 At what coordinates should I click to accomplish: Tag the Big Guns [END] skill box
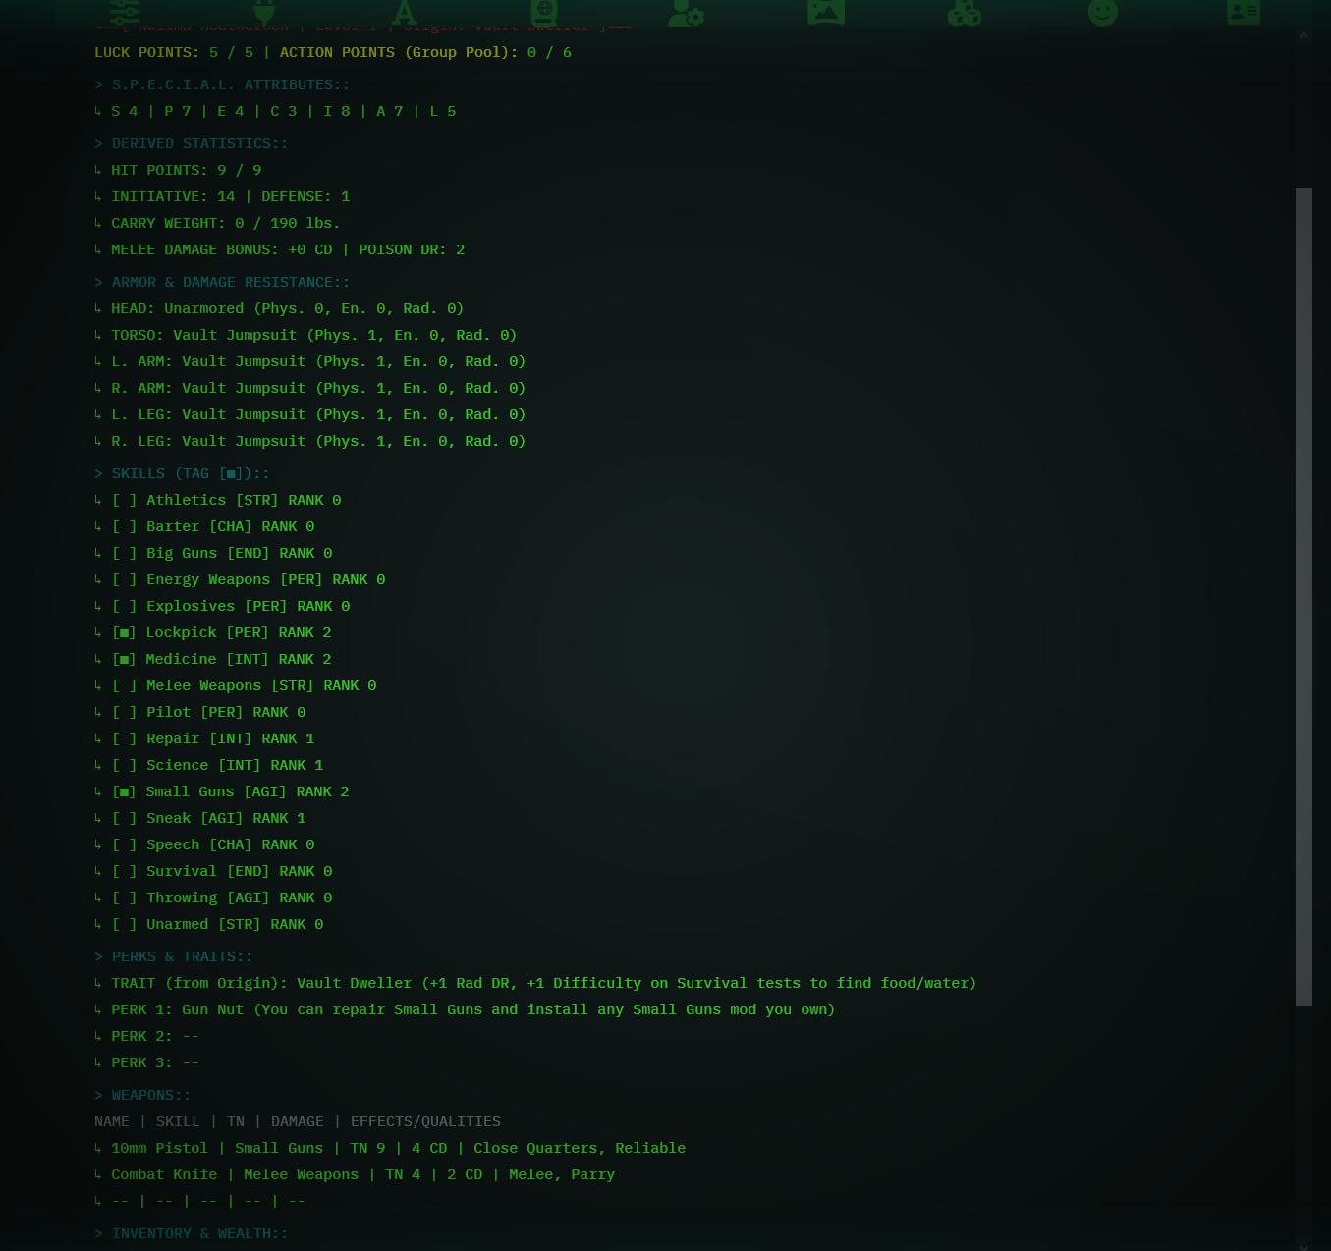pos(125,553)
